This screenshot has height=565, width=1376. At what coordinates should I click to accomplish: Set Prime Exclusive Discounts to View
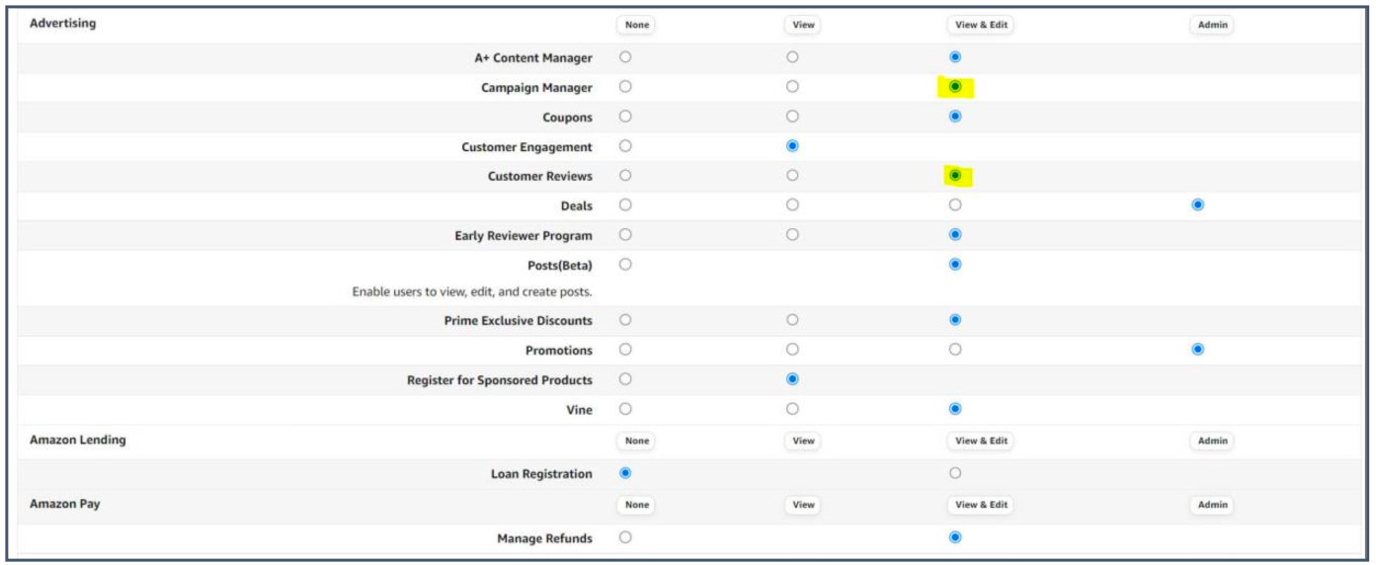coord(792,320)
